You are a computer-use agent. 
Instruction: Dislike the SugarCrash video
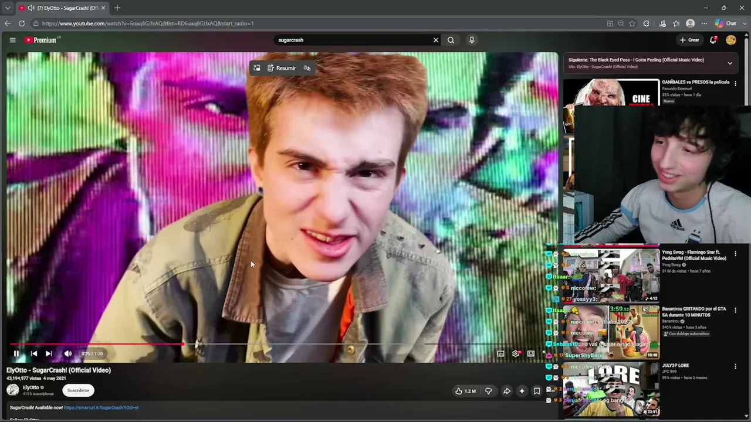[488, 391]
